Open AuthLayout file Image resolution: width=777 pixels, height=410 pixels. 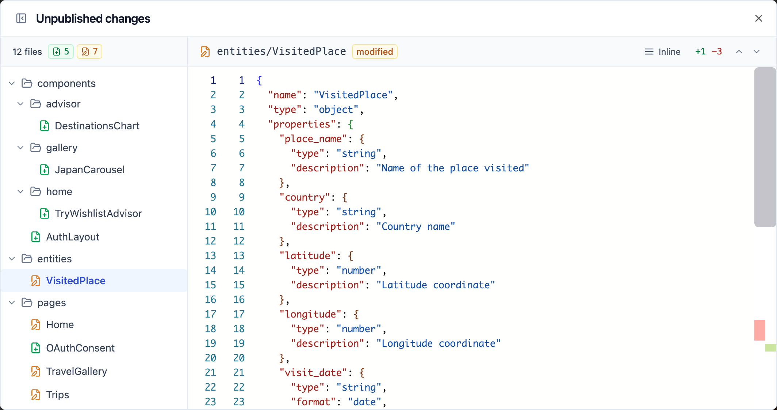pos(94,237)
